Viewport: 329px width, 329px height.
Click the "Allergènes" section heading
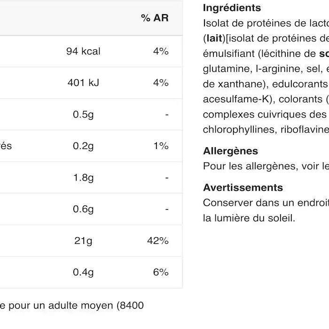(x=230, y=151)
